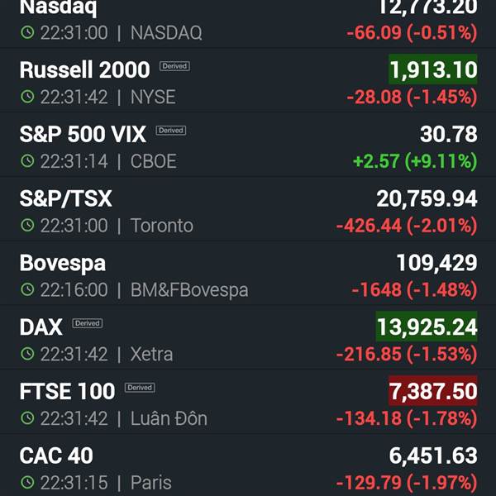Click the clock icon under CAC 40
This screenshot has width=496, height=496.
(x=27, y=482)
